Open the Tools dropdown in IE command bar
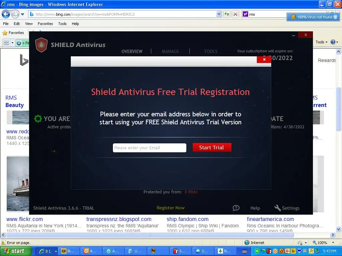342x256 pixels. click(322, 42)
